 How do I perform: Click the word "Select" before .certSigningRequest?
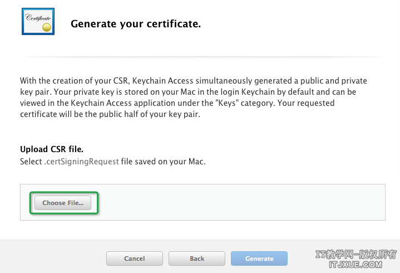(x=31, y=161)
